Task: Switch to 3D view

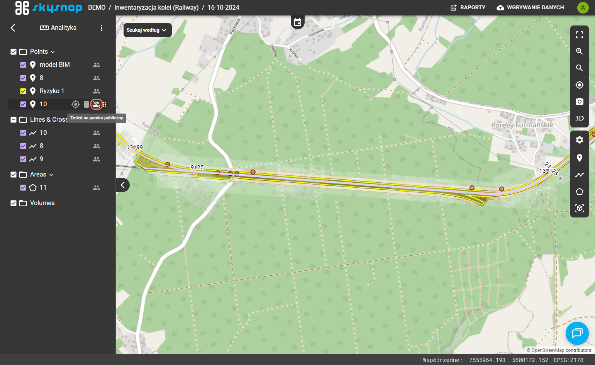Action: click(x=579, y=118)
